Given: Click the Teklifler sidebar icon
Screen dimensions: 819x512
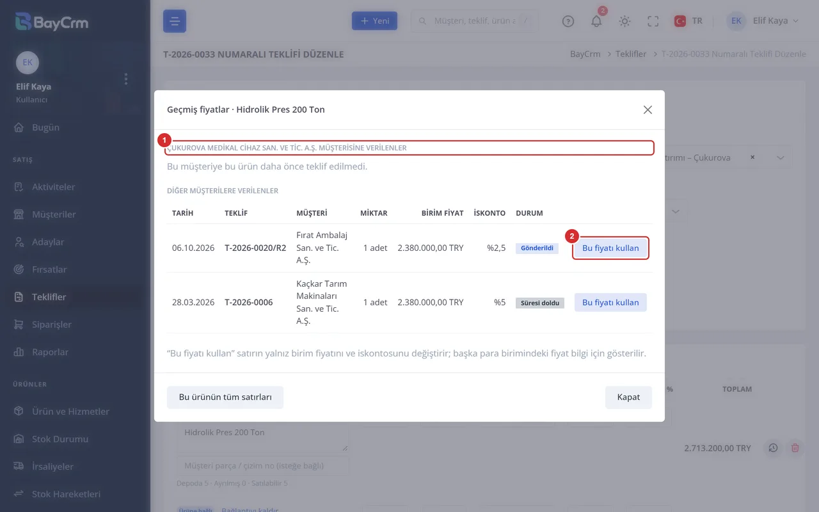Looking at the screenshot, I should (19, 297).
